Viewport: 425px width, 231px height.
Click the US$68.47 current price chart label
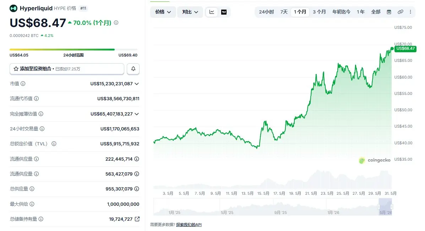coord(405,49)
